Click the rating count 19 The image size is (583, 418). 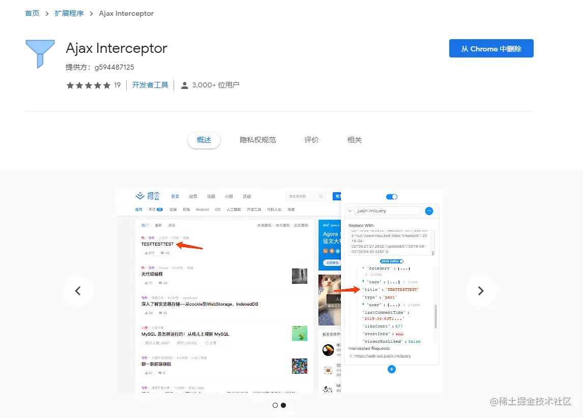(117, 85)
